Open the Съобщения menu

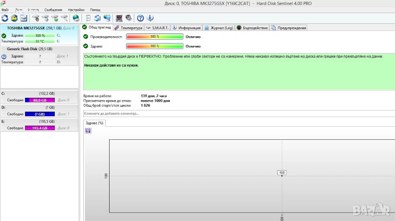tap(53, 10)
